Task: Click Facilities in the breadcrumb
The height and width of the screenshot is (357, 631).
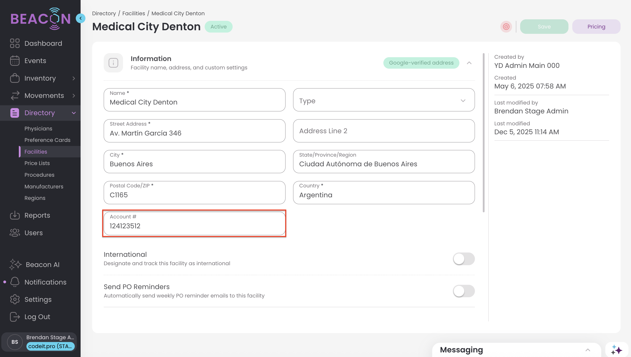Action: (x=133, y=13)
